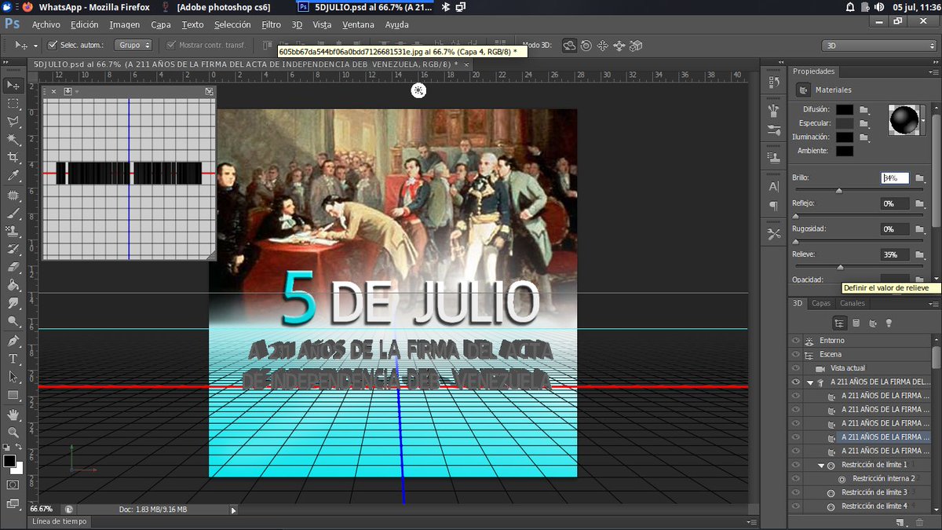Click the 66.67% zoom level field
This screenshot has width=942, height=530.
[x=42, y=510]
